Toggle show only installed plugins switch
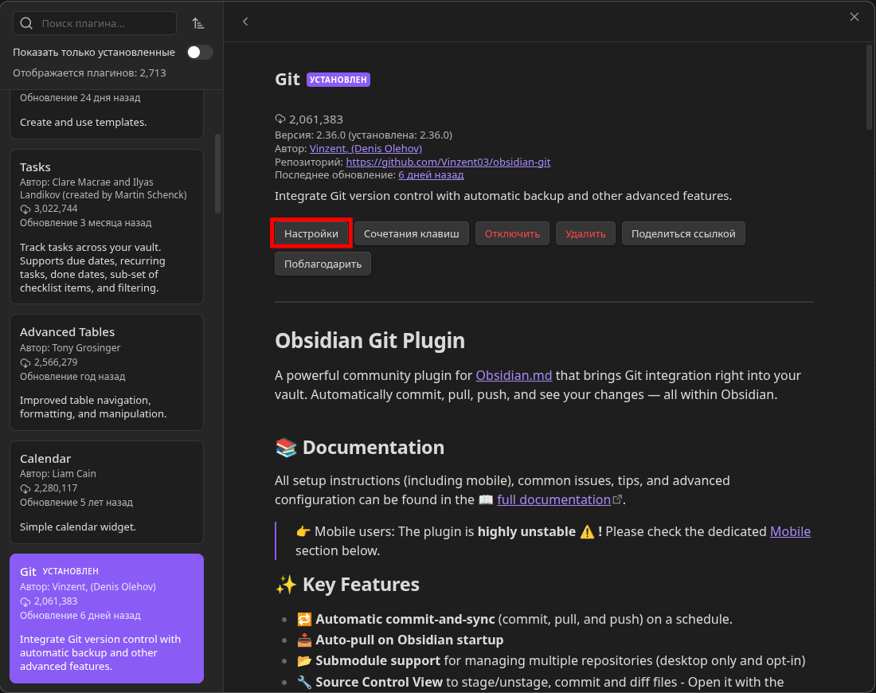The height and width of the screenshot is (693, 876). click(200, 53)
